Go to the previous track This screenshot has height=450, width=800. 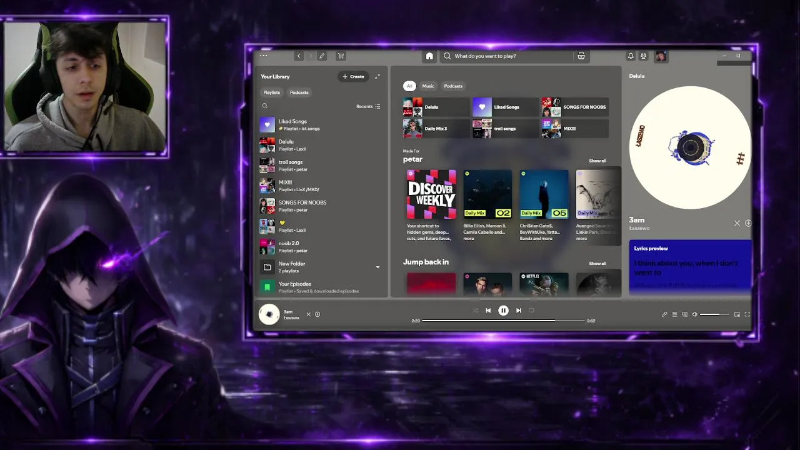[x=488, y=311]
